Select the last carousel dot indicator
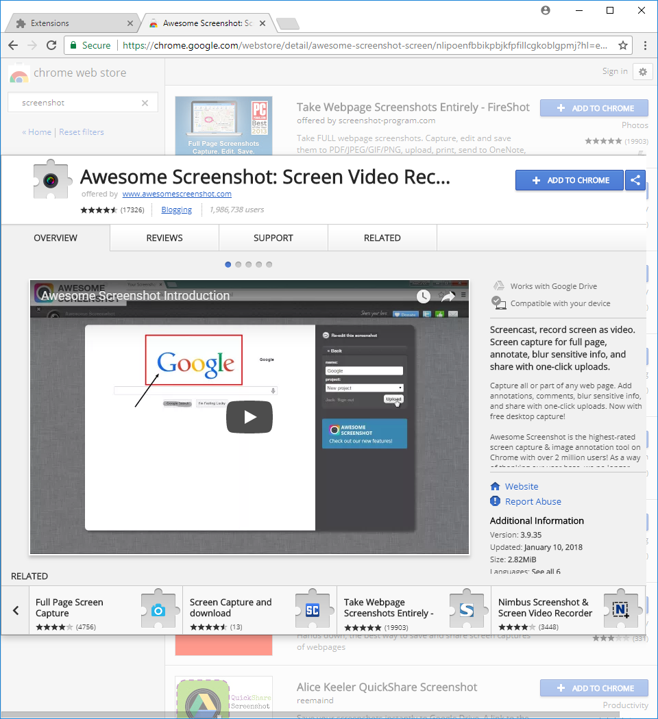 coord(269,264)
